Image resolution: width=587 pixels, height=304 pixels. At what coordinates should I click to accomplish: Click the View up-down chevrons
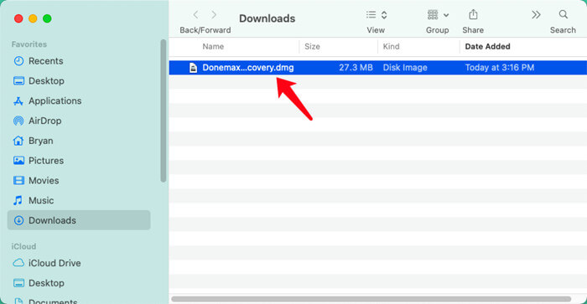click(x=384, y=15)
